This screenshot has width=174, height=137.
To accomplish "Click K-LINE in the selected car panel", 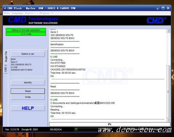I will pyautogui.click(x=14, y=67).
